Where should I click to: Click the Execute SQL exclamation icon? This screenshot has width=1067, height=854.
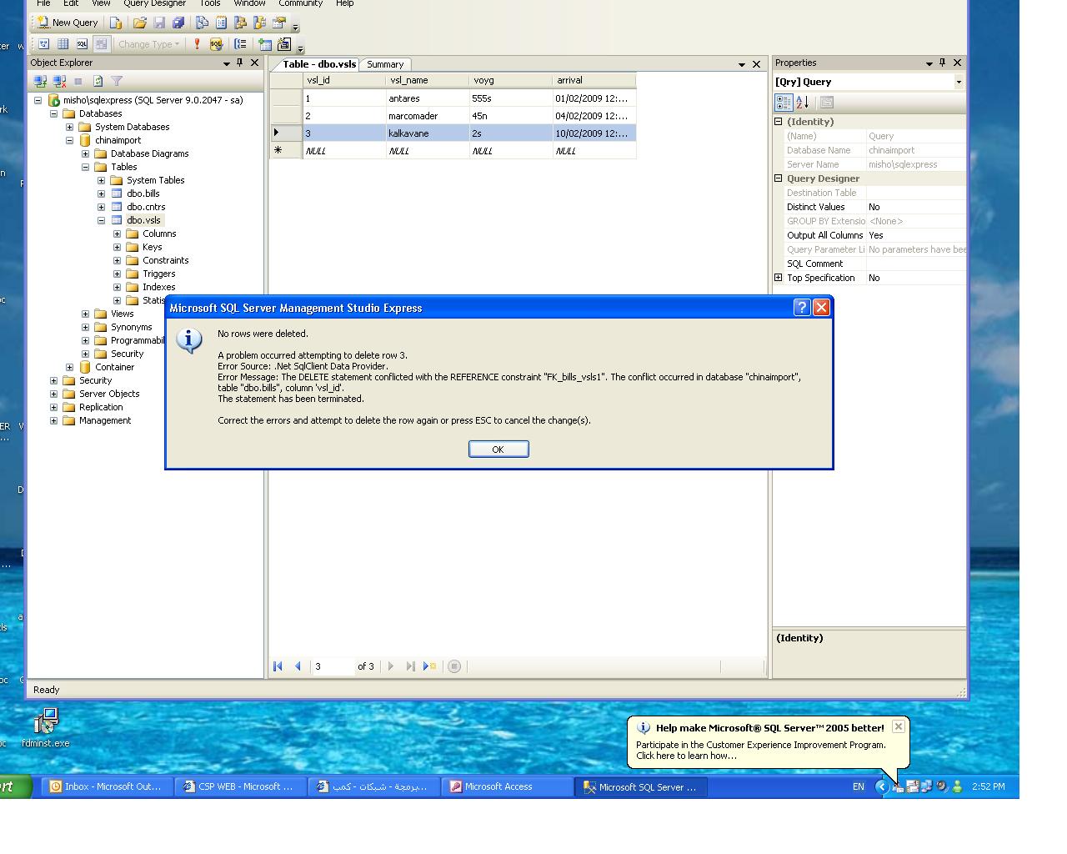point(198,44)
